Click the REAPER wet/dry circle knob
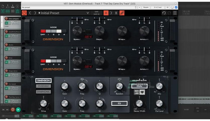The height and width of the screenshot is (121, 210). (172, 7)
